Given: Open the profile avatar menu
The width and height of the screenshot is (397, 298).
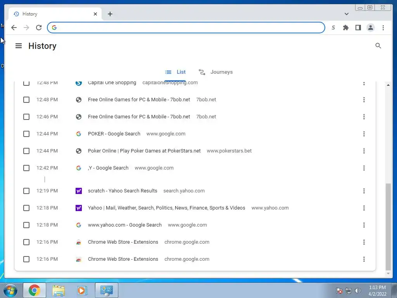Looking at the screenshot, I should pyautogui.click(x=371, y=28).
